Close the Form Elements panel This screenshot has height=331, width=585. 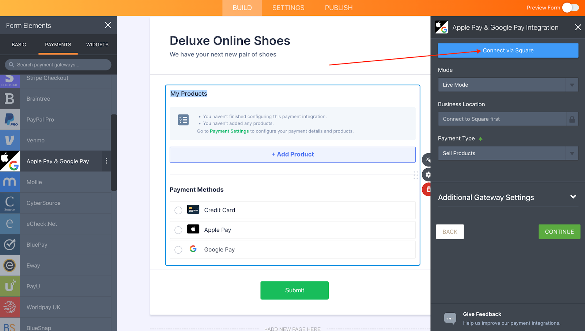click(108, 25)
